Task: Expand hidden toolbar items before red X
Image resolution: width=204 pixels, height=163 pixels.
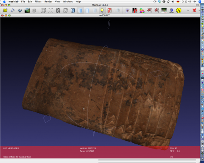Action: 188,10
